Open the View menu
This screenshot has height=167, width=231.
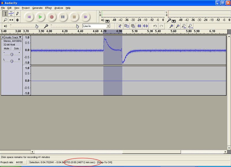pos(17,8)
